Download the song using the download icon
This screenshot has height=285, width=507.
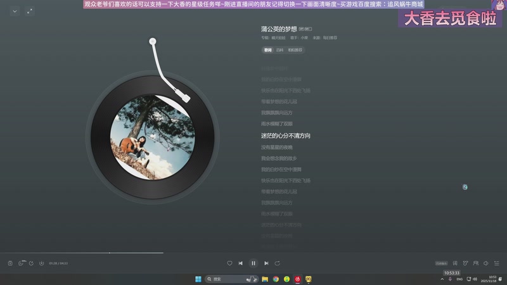point(41,263)
